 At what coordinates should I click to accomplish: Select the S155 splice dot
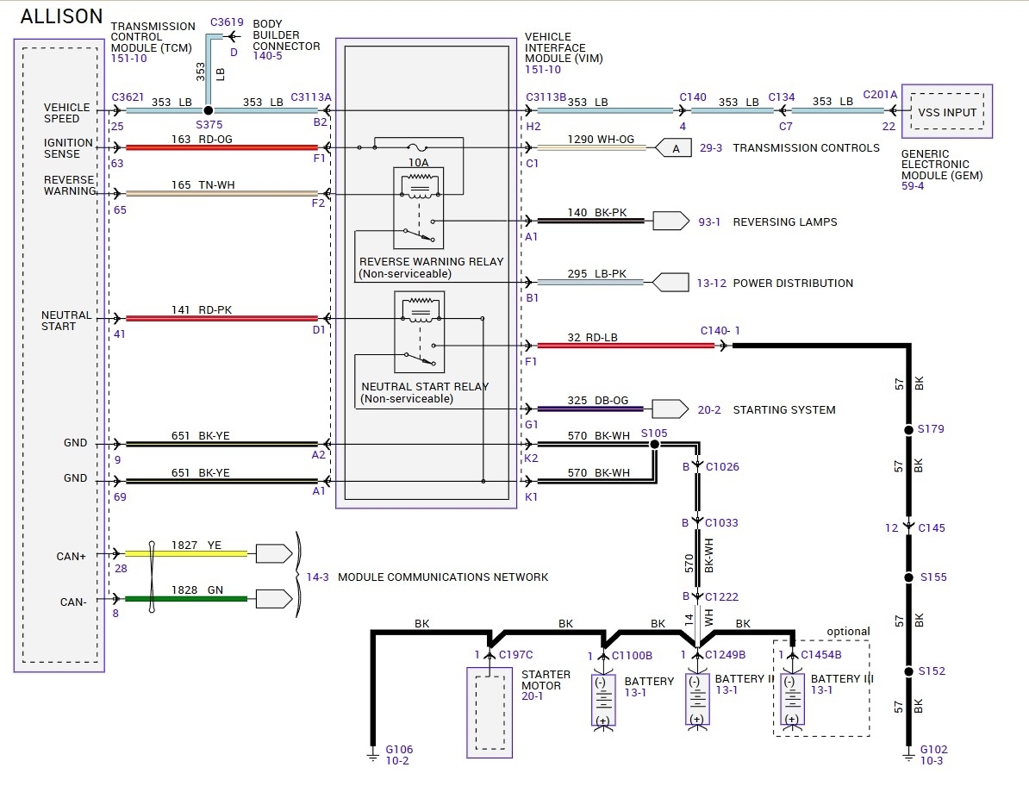click(x=909, y=577)
